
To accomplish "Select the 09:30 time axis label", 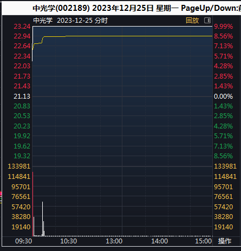I will point(24,241).
